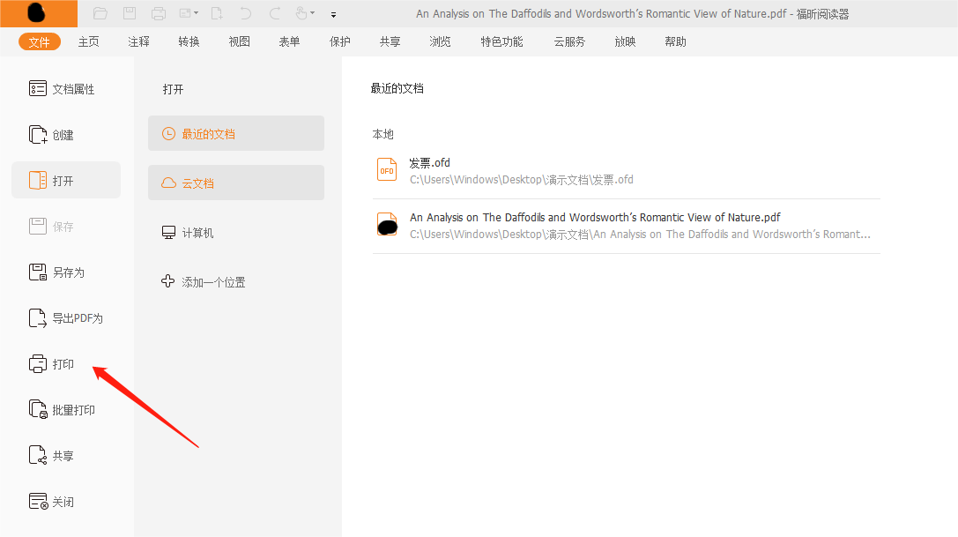This screenshot has width=958, height=537.
Task: Click the Print icon in quick access toolbar
Action: [x=159, y=12]
